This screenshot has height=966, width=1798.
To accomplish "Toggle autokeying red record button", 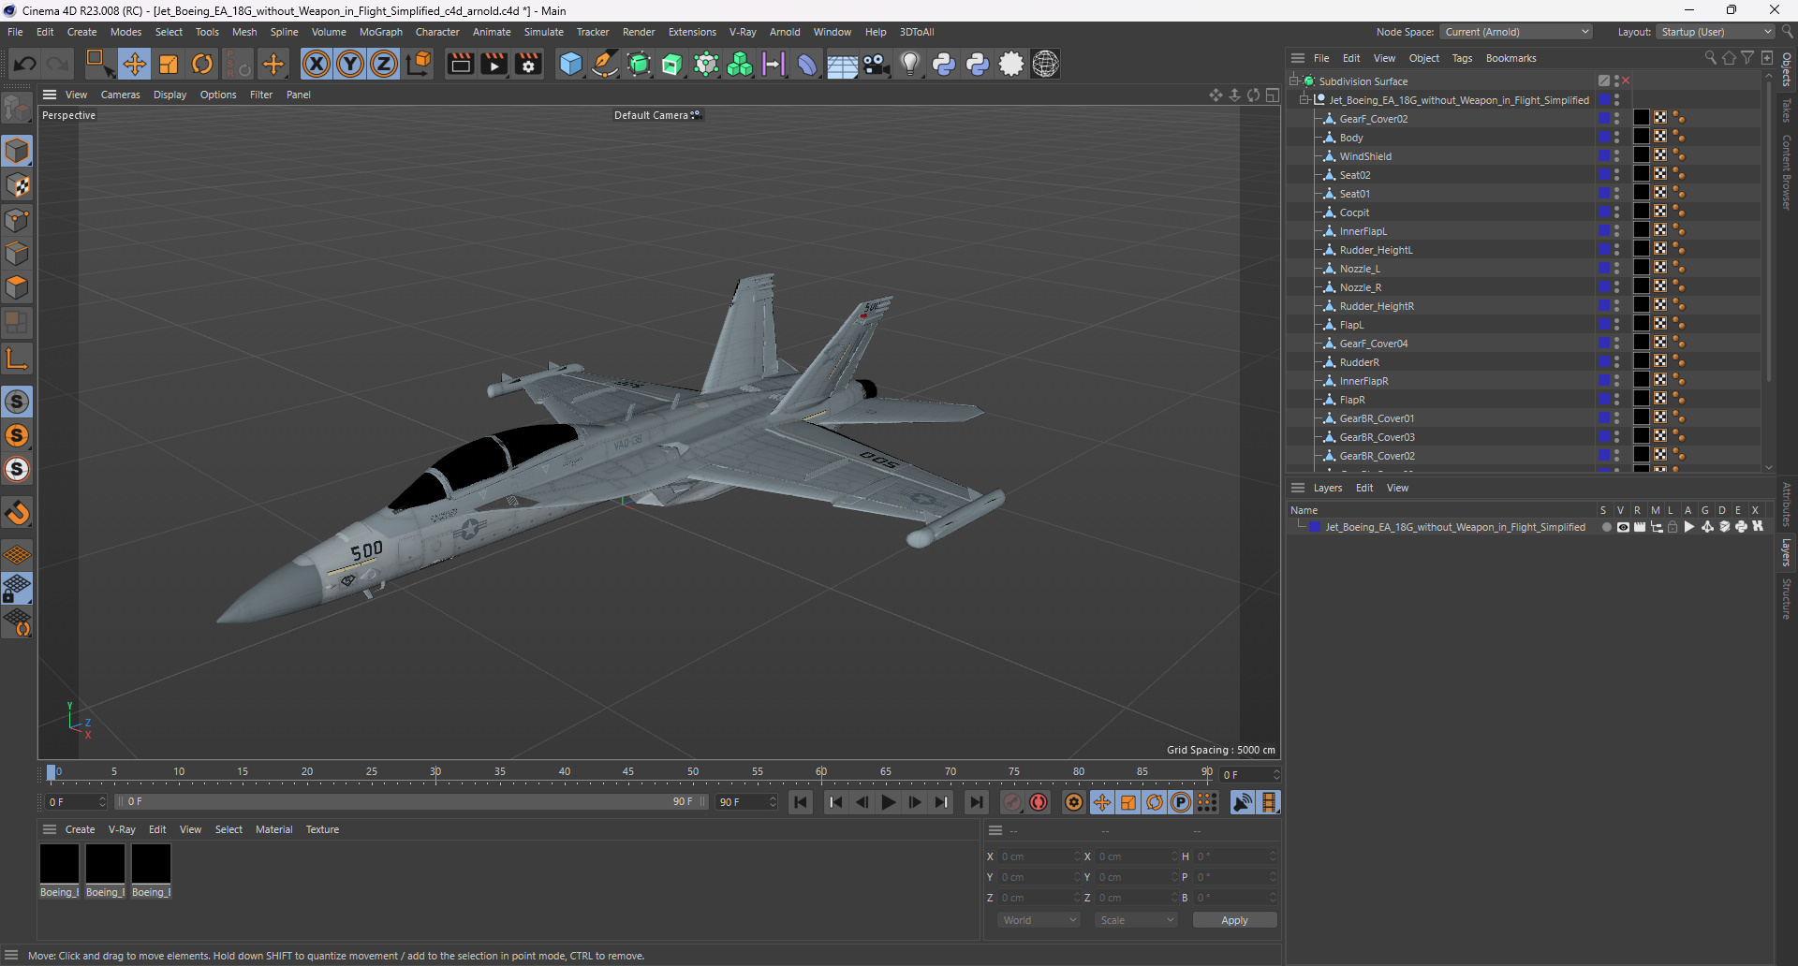I will 1039,802.
